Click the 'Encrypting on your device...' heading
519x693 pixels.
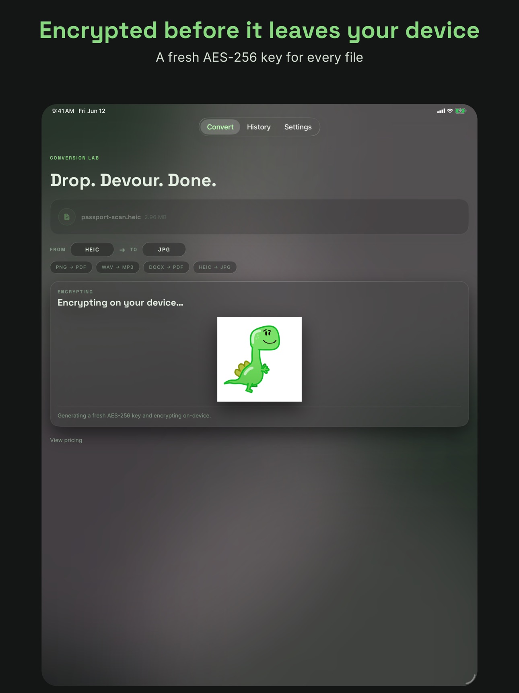pyautogui.click(x=120, y=303)
